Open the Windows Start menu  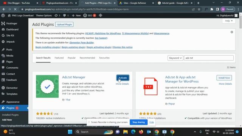[x=70, y=132]
